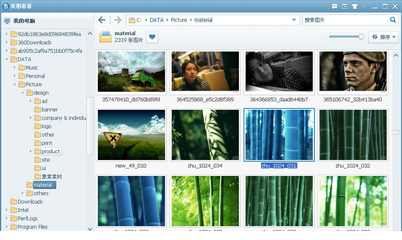
Task: Expand the Program Files folder node
Action: [6, 227]
